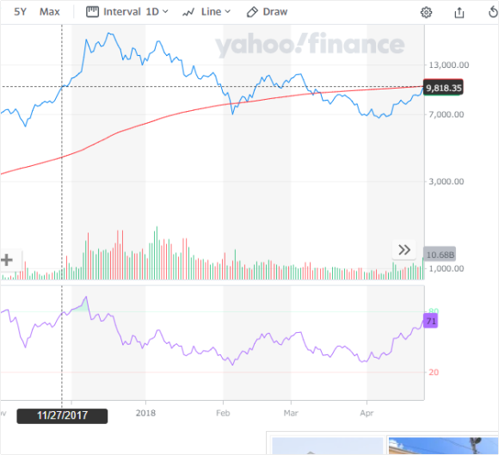Click the 3,000.00 axis label
This screenshot has width=499, height=455.
(447, 181)
